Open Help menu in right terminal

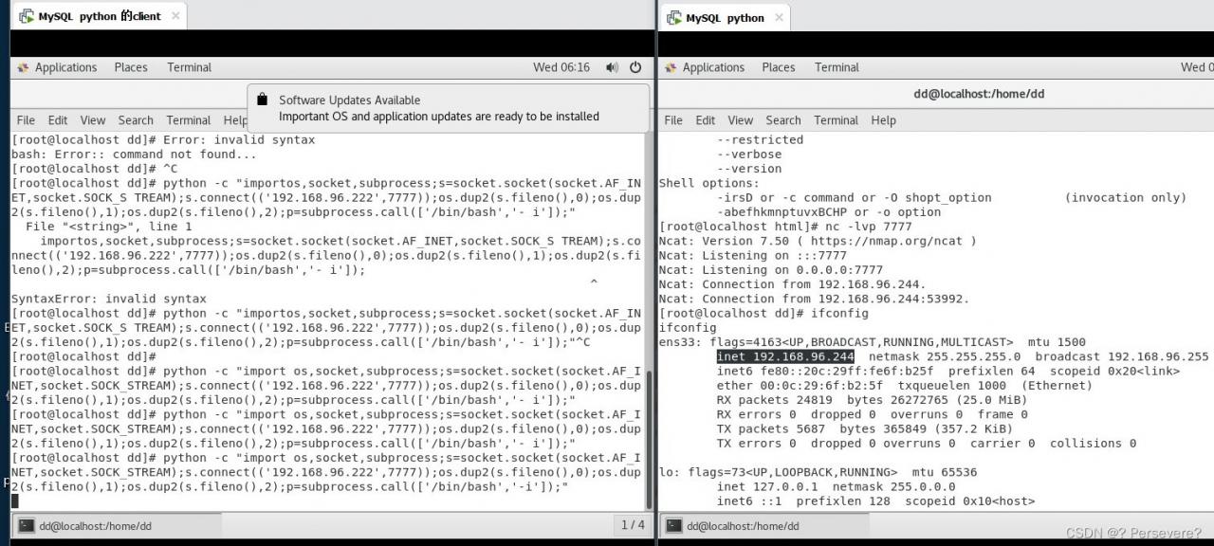[883, 120]
